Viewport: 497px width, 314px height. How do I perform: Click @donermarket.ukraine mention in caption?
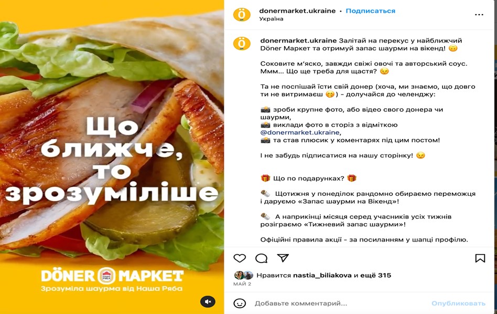click(x=300, y=132)
